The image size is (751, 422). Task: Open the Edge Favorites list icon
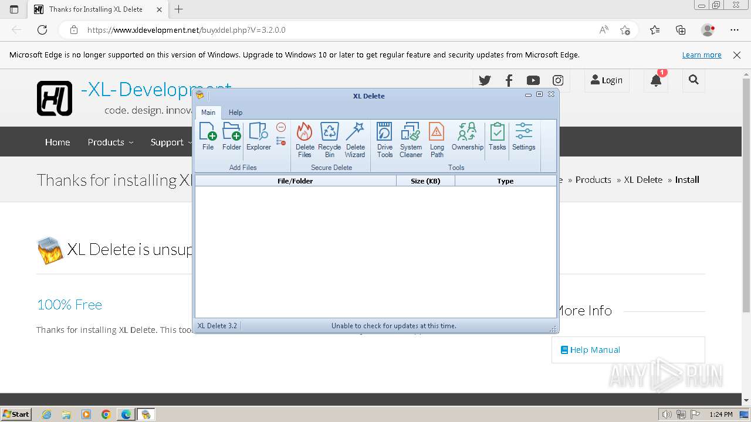pyautogui.click(x=655, y=30)
